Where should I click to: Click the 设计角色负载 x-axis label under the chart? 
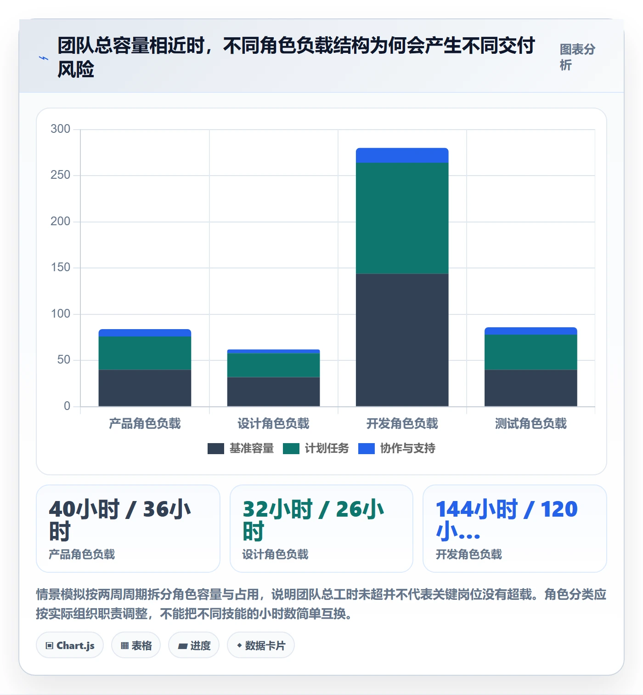click(x=273, y=423)
